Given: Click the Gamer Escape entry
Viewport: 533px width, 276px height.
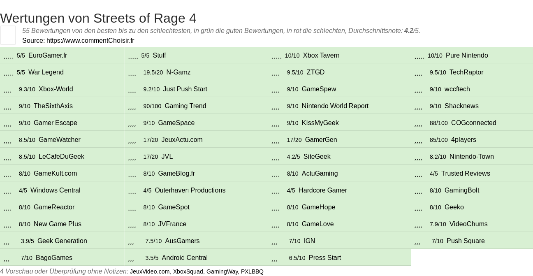Looking at the screenshot, I should click(x=56, y=123).
